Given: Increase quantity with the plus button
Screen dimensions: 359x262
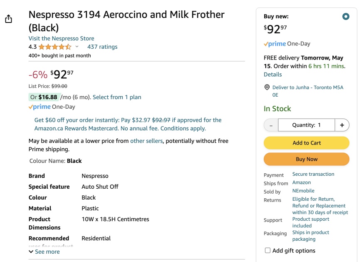Looking at the screenshot, I should (x=342, y=125).
